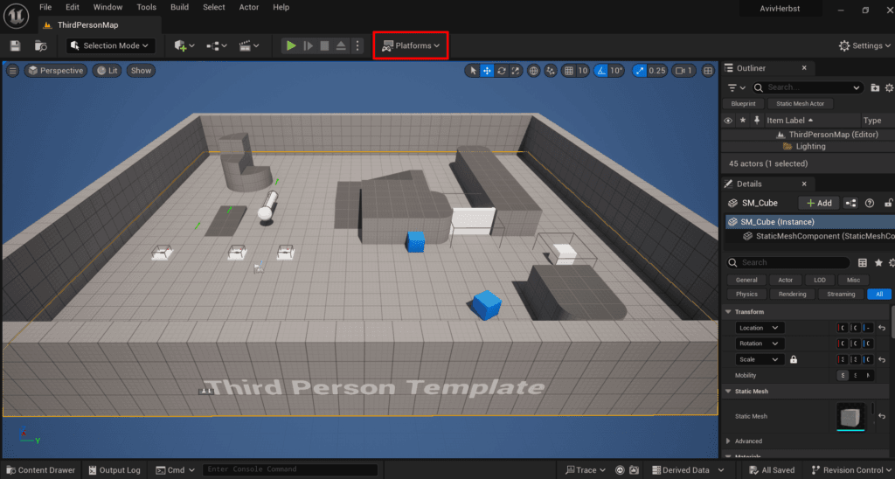Screen dimensions: 895x479
Task: Click the Details panel search field
Action: coord(788,262)
